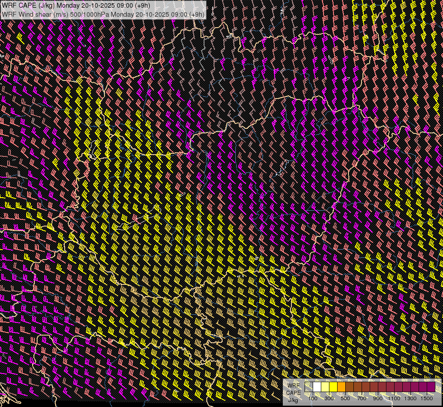Click the legend value "1500"
443x407 pixels.
(x=427, y=398)
